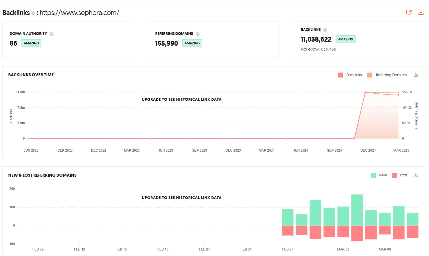Toggle the Referring Domains series in the legend
Screen dimensions: 429x256
tap(391, 75)
